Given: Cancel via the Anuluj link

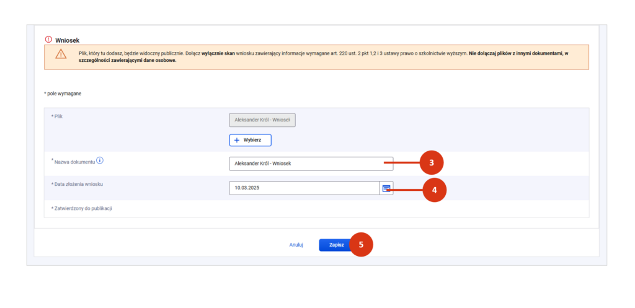Looking at the screenshot, I should coord(296,245).
